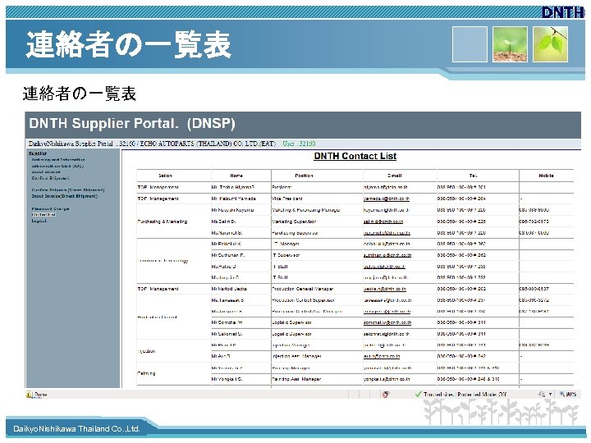
Task: Select the highlighted Contact List sidebar item
Action: click(x=44, y=215)
